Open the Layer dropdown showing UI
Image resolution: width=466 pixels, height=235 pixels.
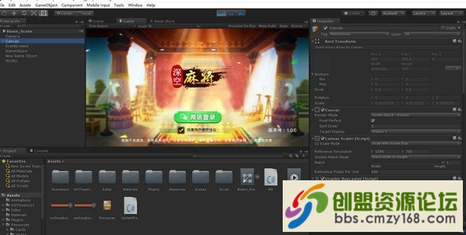(432, 34)
